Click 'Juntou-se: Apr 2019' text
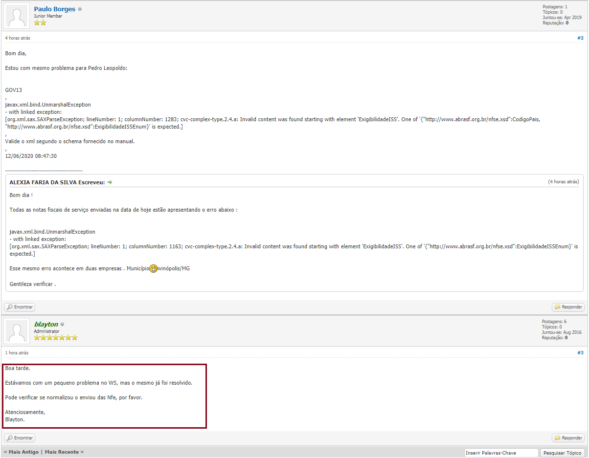The image size is (589, 458). [562, 18]
